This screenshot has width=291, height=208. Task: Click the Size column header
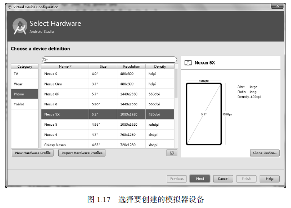[103, 66]
